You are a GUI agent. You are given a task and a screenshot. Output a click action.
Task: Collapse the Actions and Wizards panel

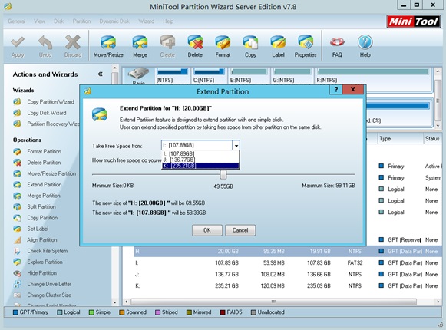click(100, 74)
